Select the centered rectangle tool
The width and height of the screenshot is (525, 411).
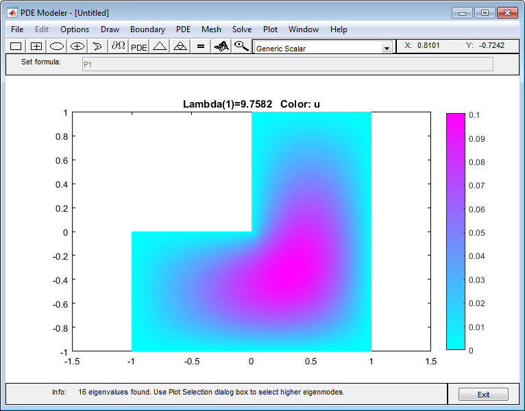point(36,46)
